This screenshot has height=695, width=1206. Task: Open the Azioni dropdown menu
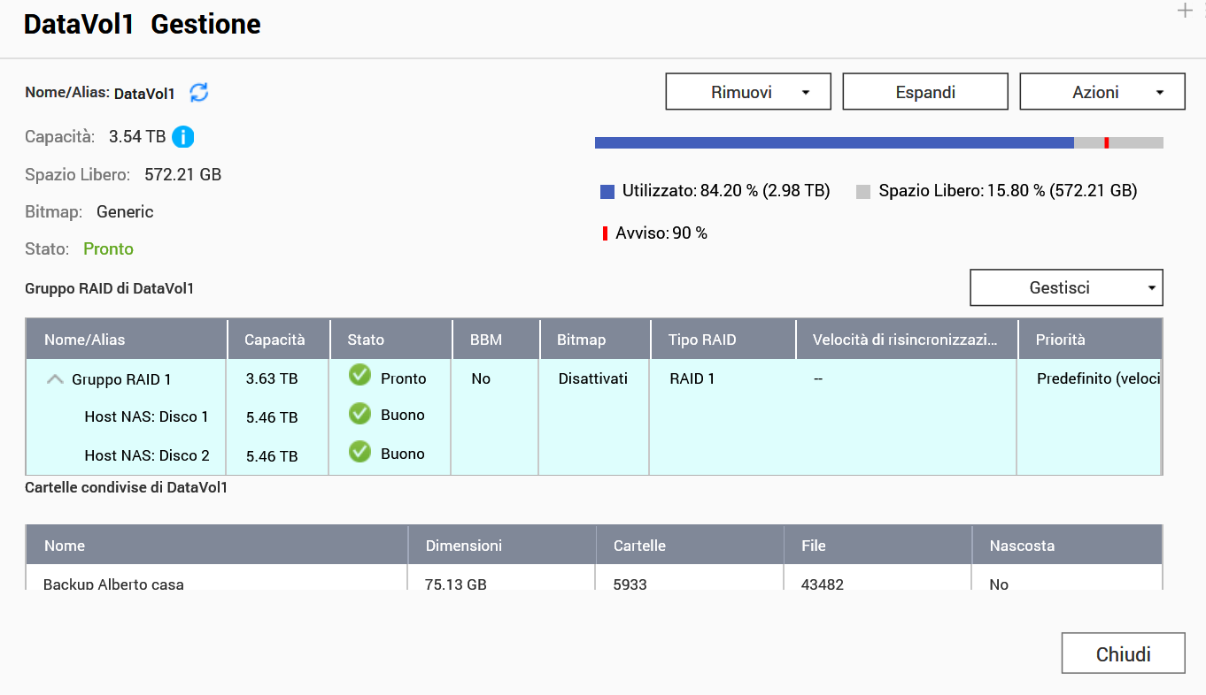(1102, 92)
